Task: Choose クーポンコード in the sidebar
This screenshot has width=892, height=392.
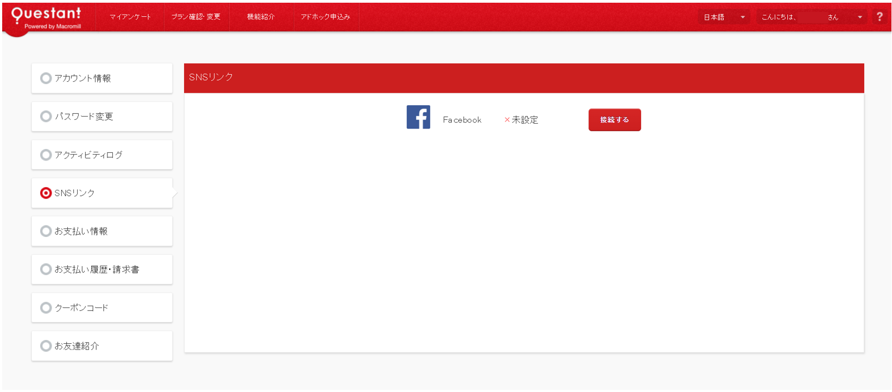Action: 102,308
